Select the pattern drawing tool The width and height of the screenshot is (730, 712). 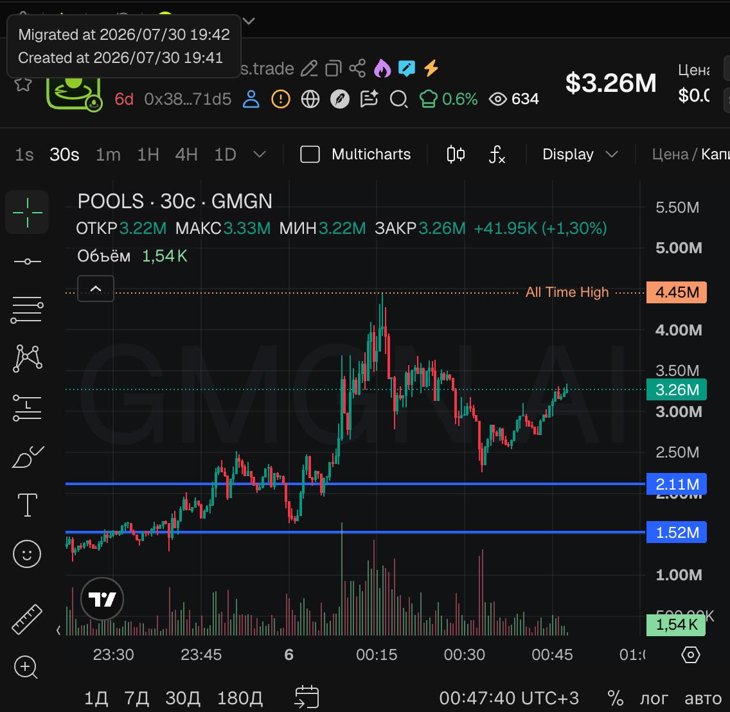[x=28, y=358]
